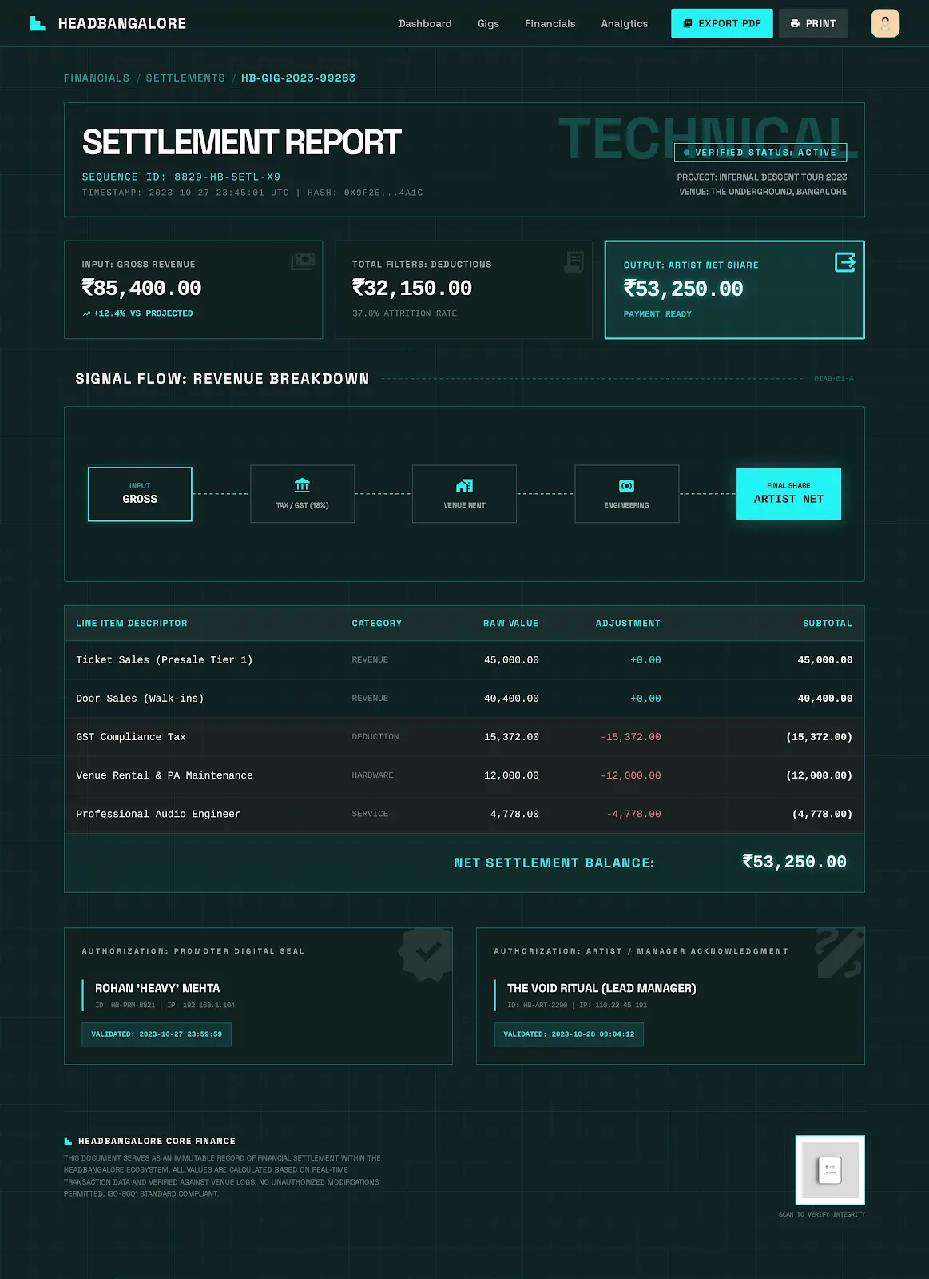Open the Gigs nav item

click(488, 23)
